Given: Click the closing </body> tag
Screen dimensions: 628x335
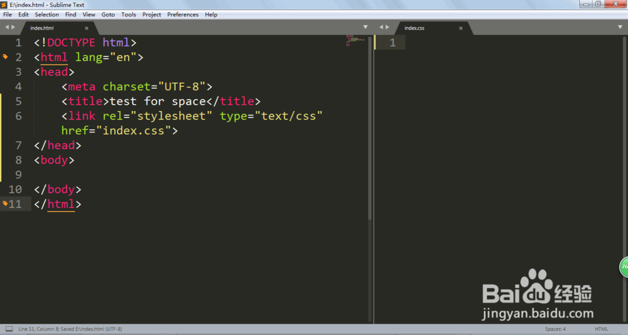Looking at the screenshot, I should coord(58,189).
